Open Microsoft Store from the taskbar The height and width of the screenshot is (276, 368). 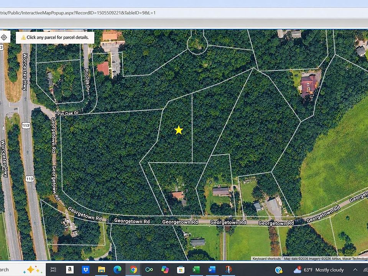pos(181,269)
